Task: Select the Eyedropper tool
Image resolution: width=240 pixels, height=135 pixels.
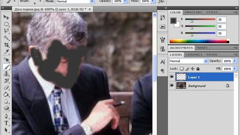Action: 6,52
